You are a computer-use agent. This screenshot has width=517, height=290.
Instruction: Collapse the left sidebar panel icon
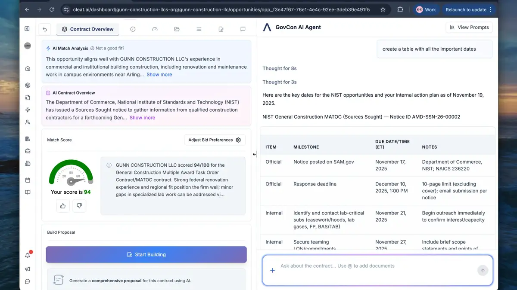click(27, 29)
